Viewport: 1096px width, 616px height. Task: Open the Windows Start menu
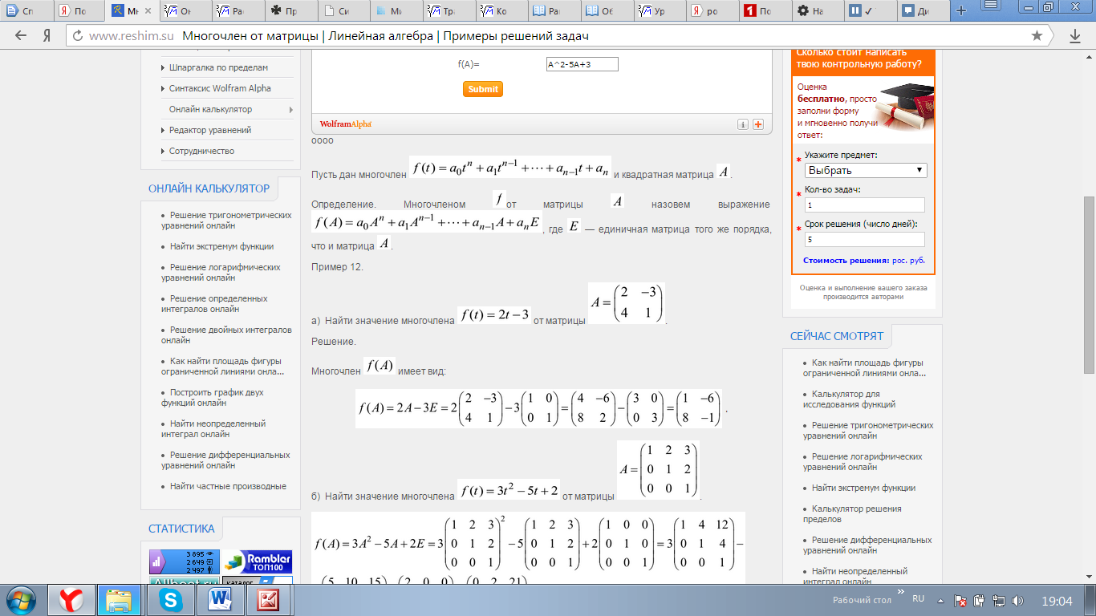pyautogui.click(x=21, y=600)
